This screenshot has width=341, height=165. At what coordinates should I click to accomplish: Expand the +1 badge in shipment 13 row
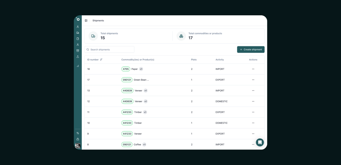[x=145, y=90]
